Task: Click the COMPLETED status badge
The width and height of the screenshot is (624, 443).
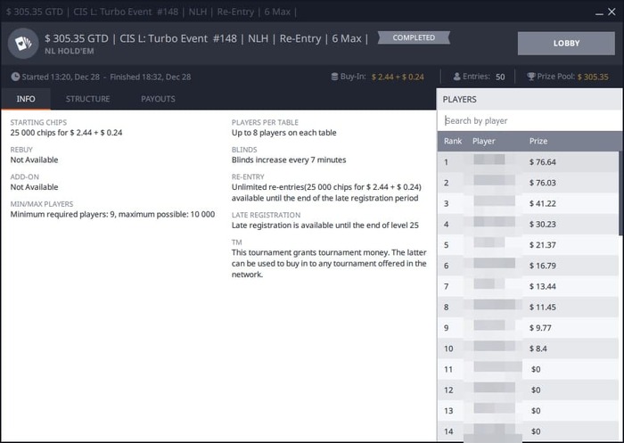Action: (414, 37)
